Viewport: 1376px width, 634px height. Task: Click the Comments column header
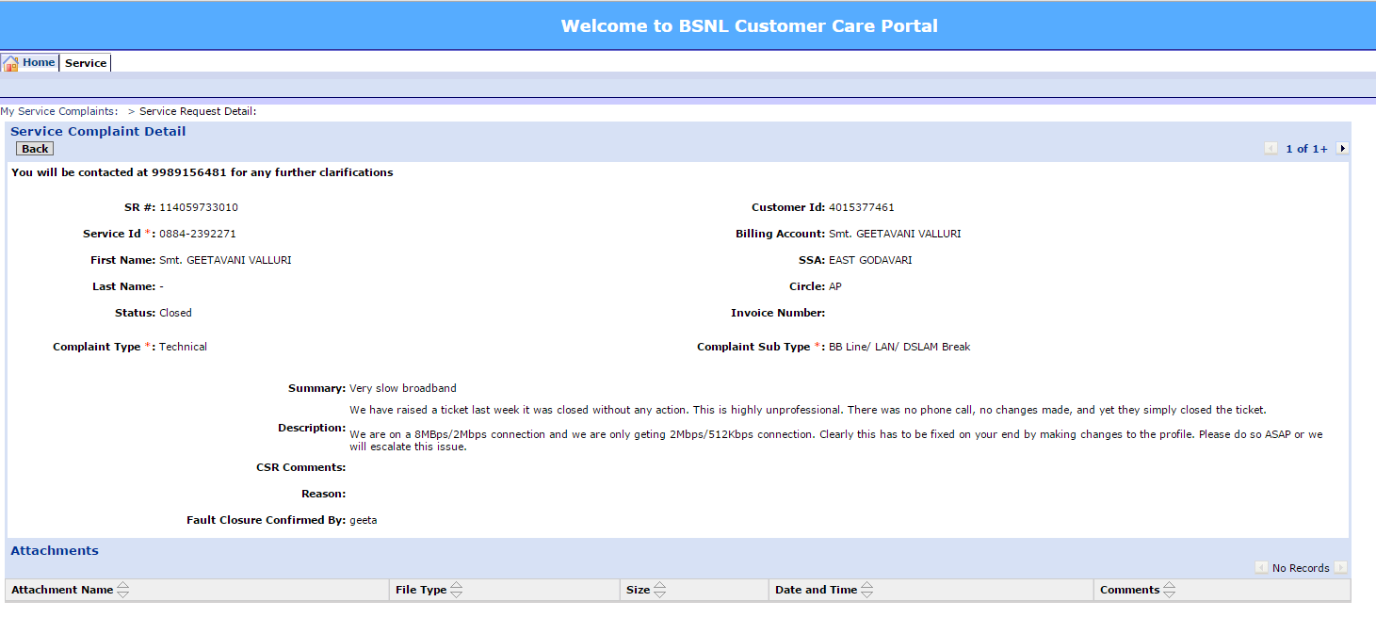[x=1129, y=590]
